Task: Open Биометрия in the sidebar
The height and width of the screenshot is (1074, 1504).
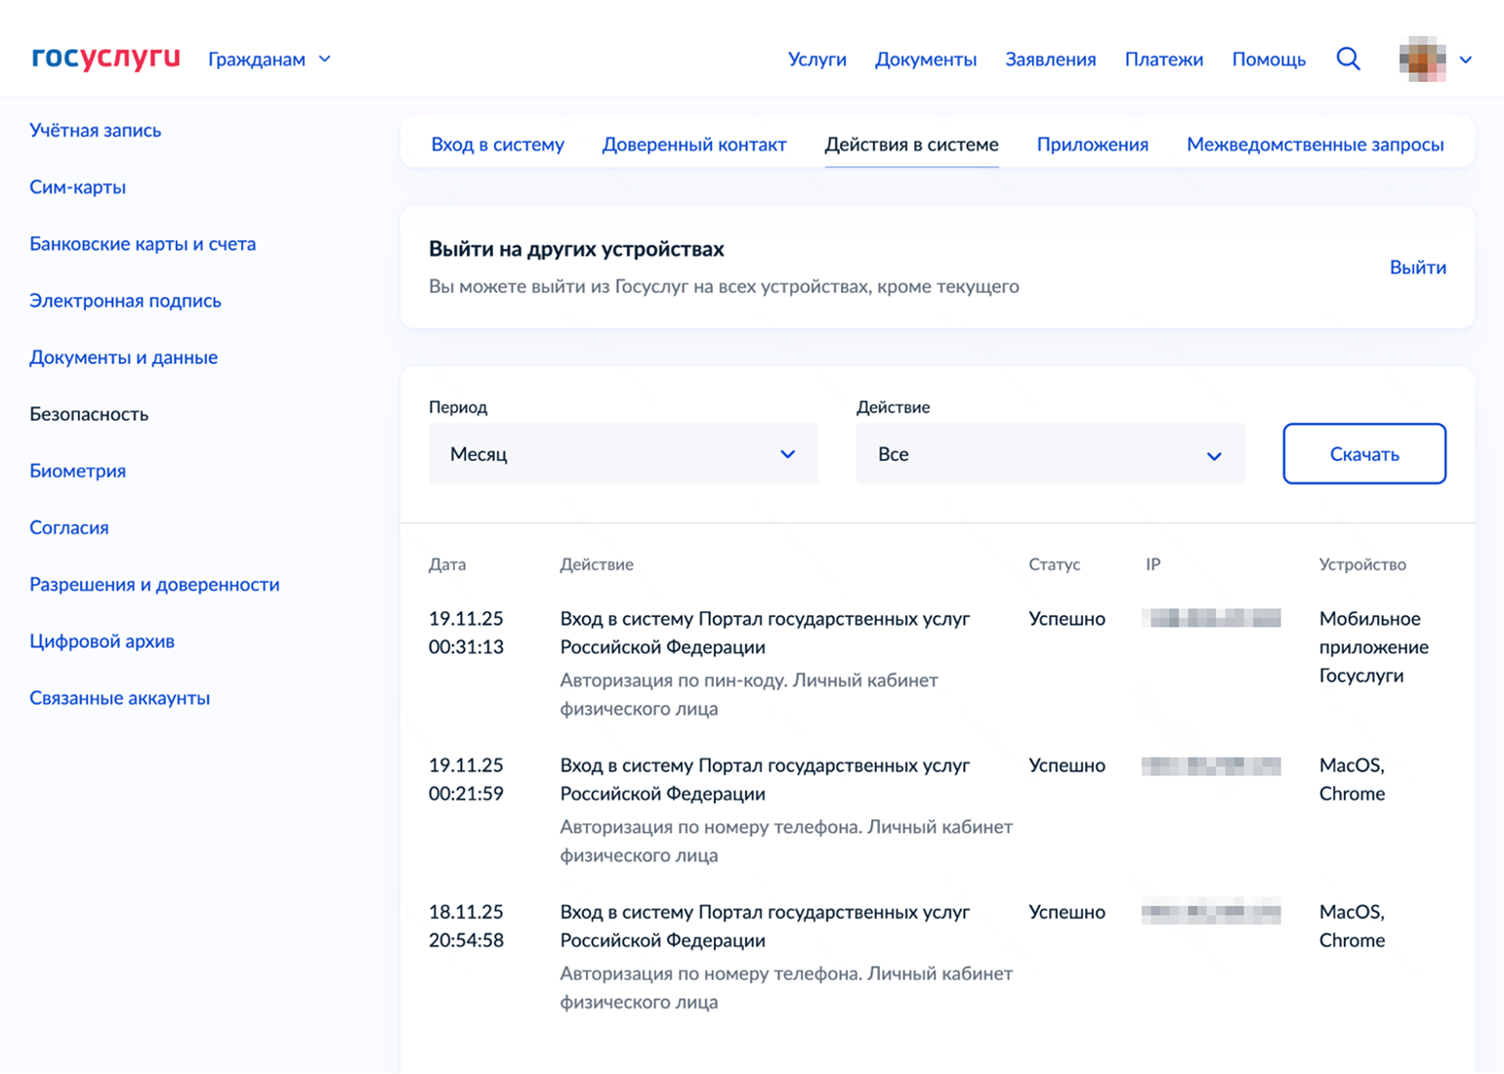Action: (x=78, y=471)
